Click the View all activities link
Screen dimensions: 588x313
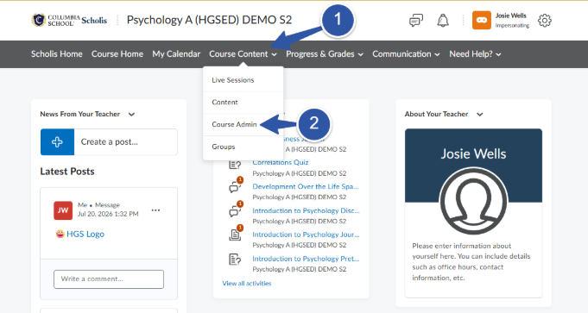[247, 284]
